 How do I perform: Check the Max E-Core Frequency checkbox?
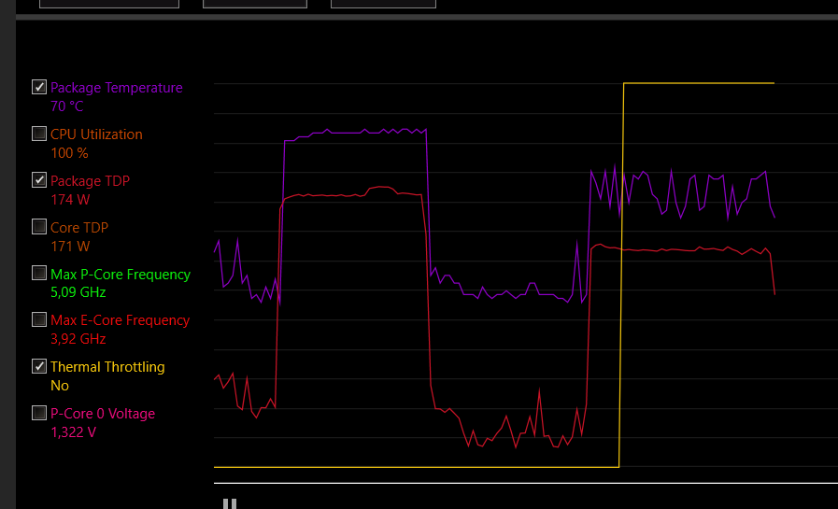39,319
